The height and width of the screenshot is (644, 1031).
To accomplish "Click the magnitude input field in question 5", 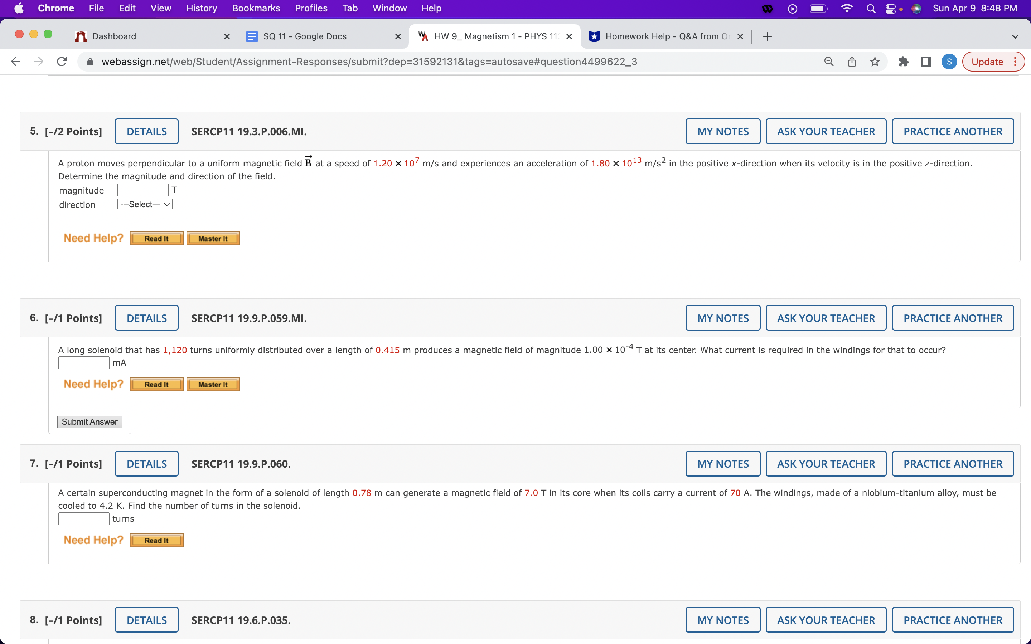I will point(143,190).
